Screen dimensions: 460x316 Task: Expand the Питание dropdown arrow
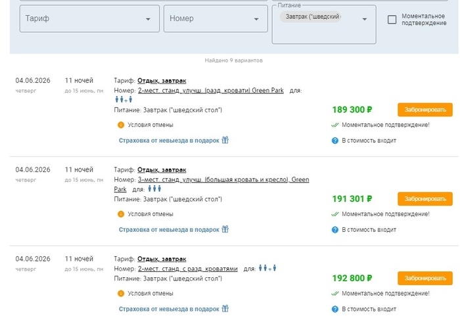pos(365,19)
